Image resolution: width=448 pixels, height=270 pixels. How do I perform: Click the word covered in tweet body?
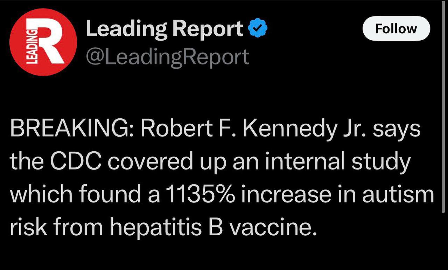[x=153, y=162]
